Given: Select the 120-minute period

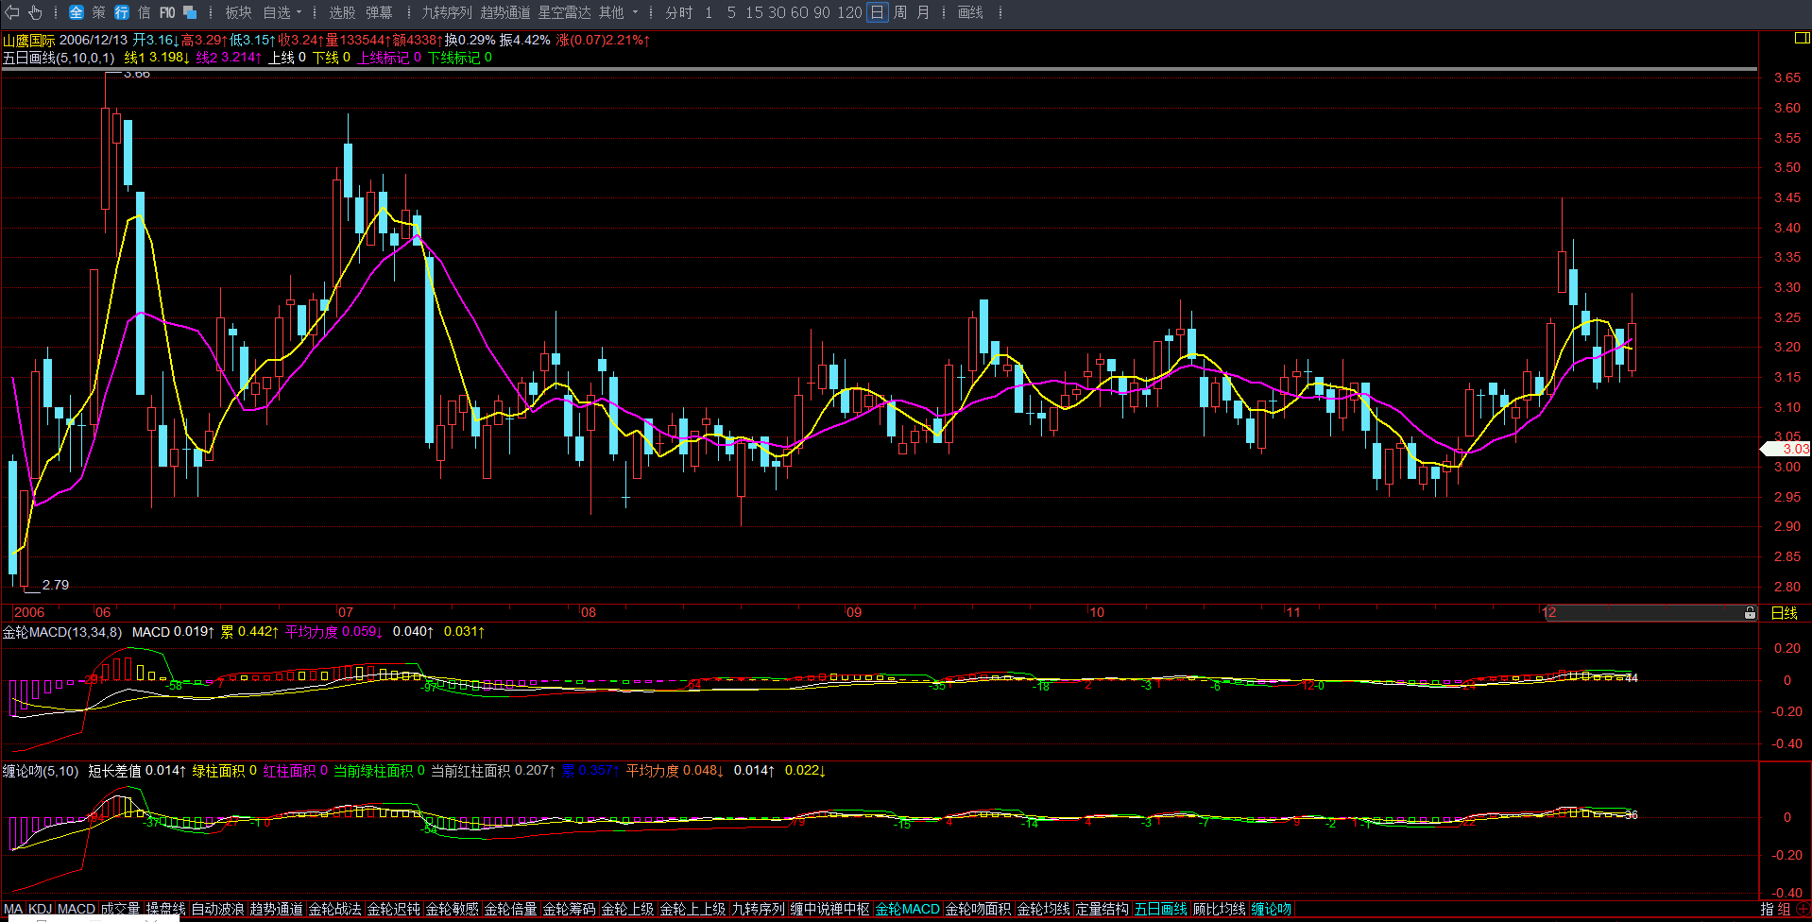Looking at the screenshot, I should click(849, 12).
